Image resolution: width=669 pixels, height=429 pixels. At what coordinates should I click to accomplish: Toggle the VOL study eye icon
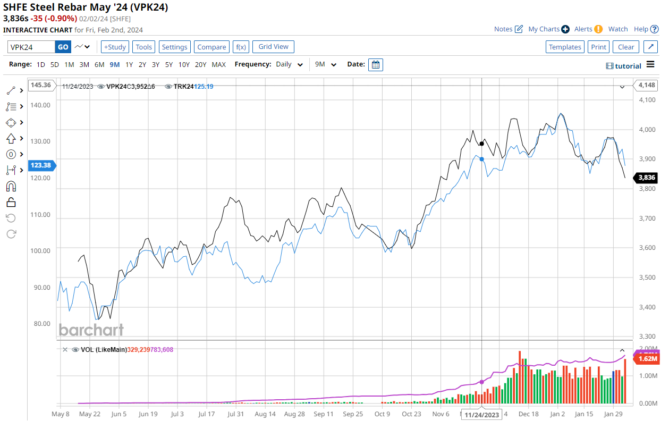[75, 349]
